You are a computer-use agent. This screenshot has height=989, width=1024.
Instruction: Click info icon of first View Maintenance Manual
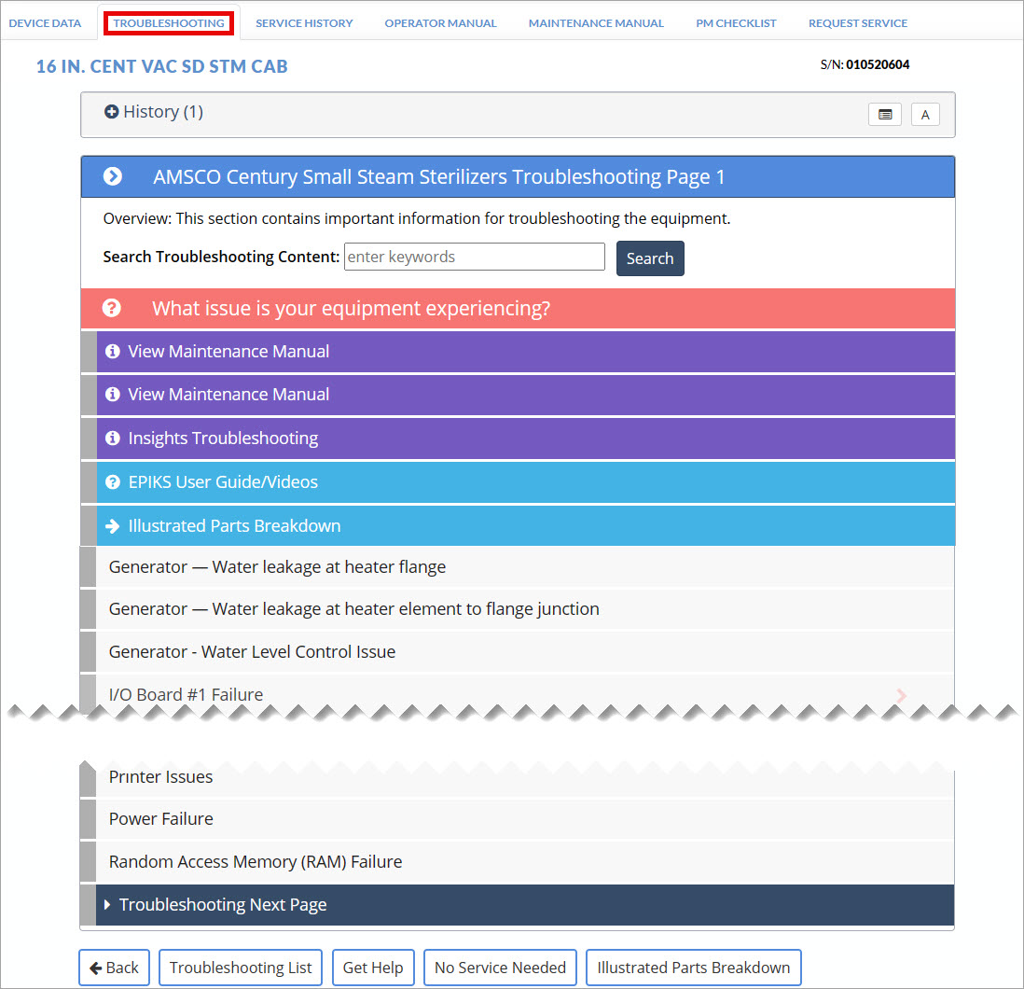[113, 352]
